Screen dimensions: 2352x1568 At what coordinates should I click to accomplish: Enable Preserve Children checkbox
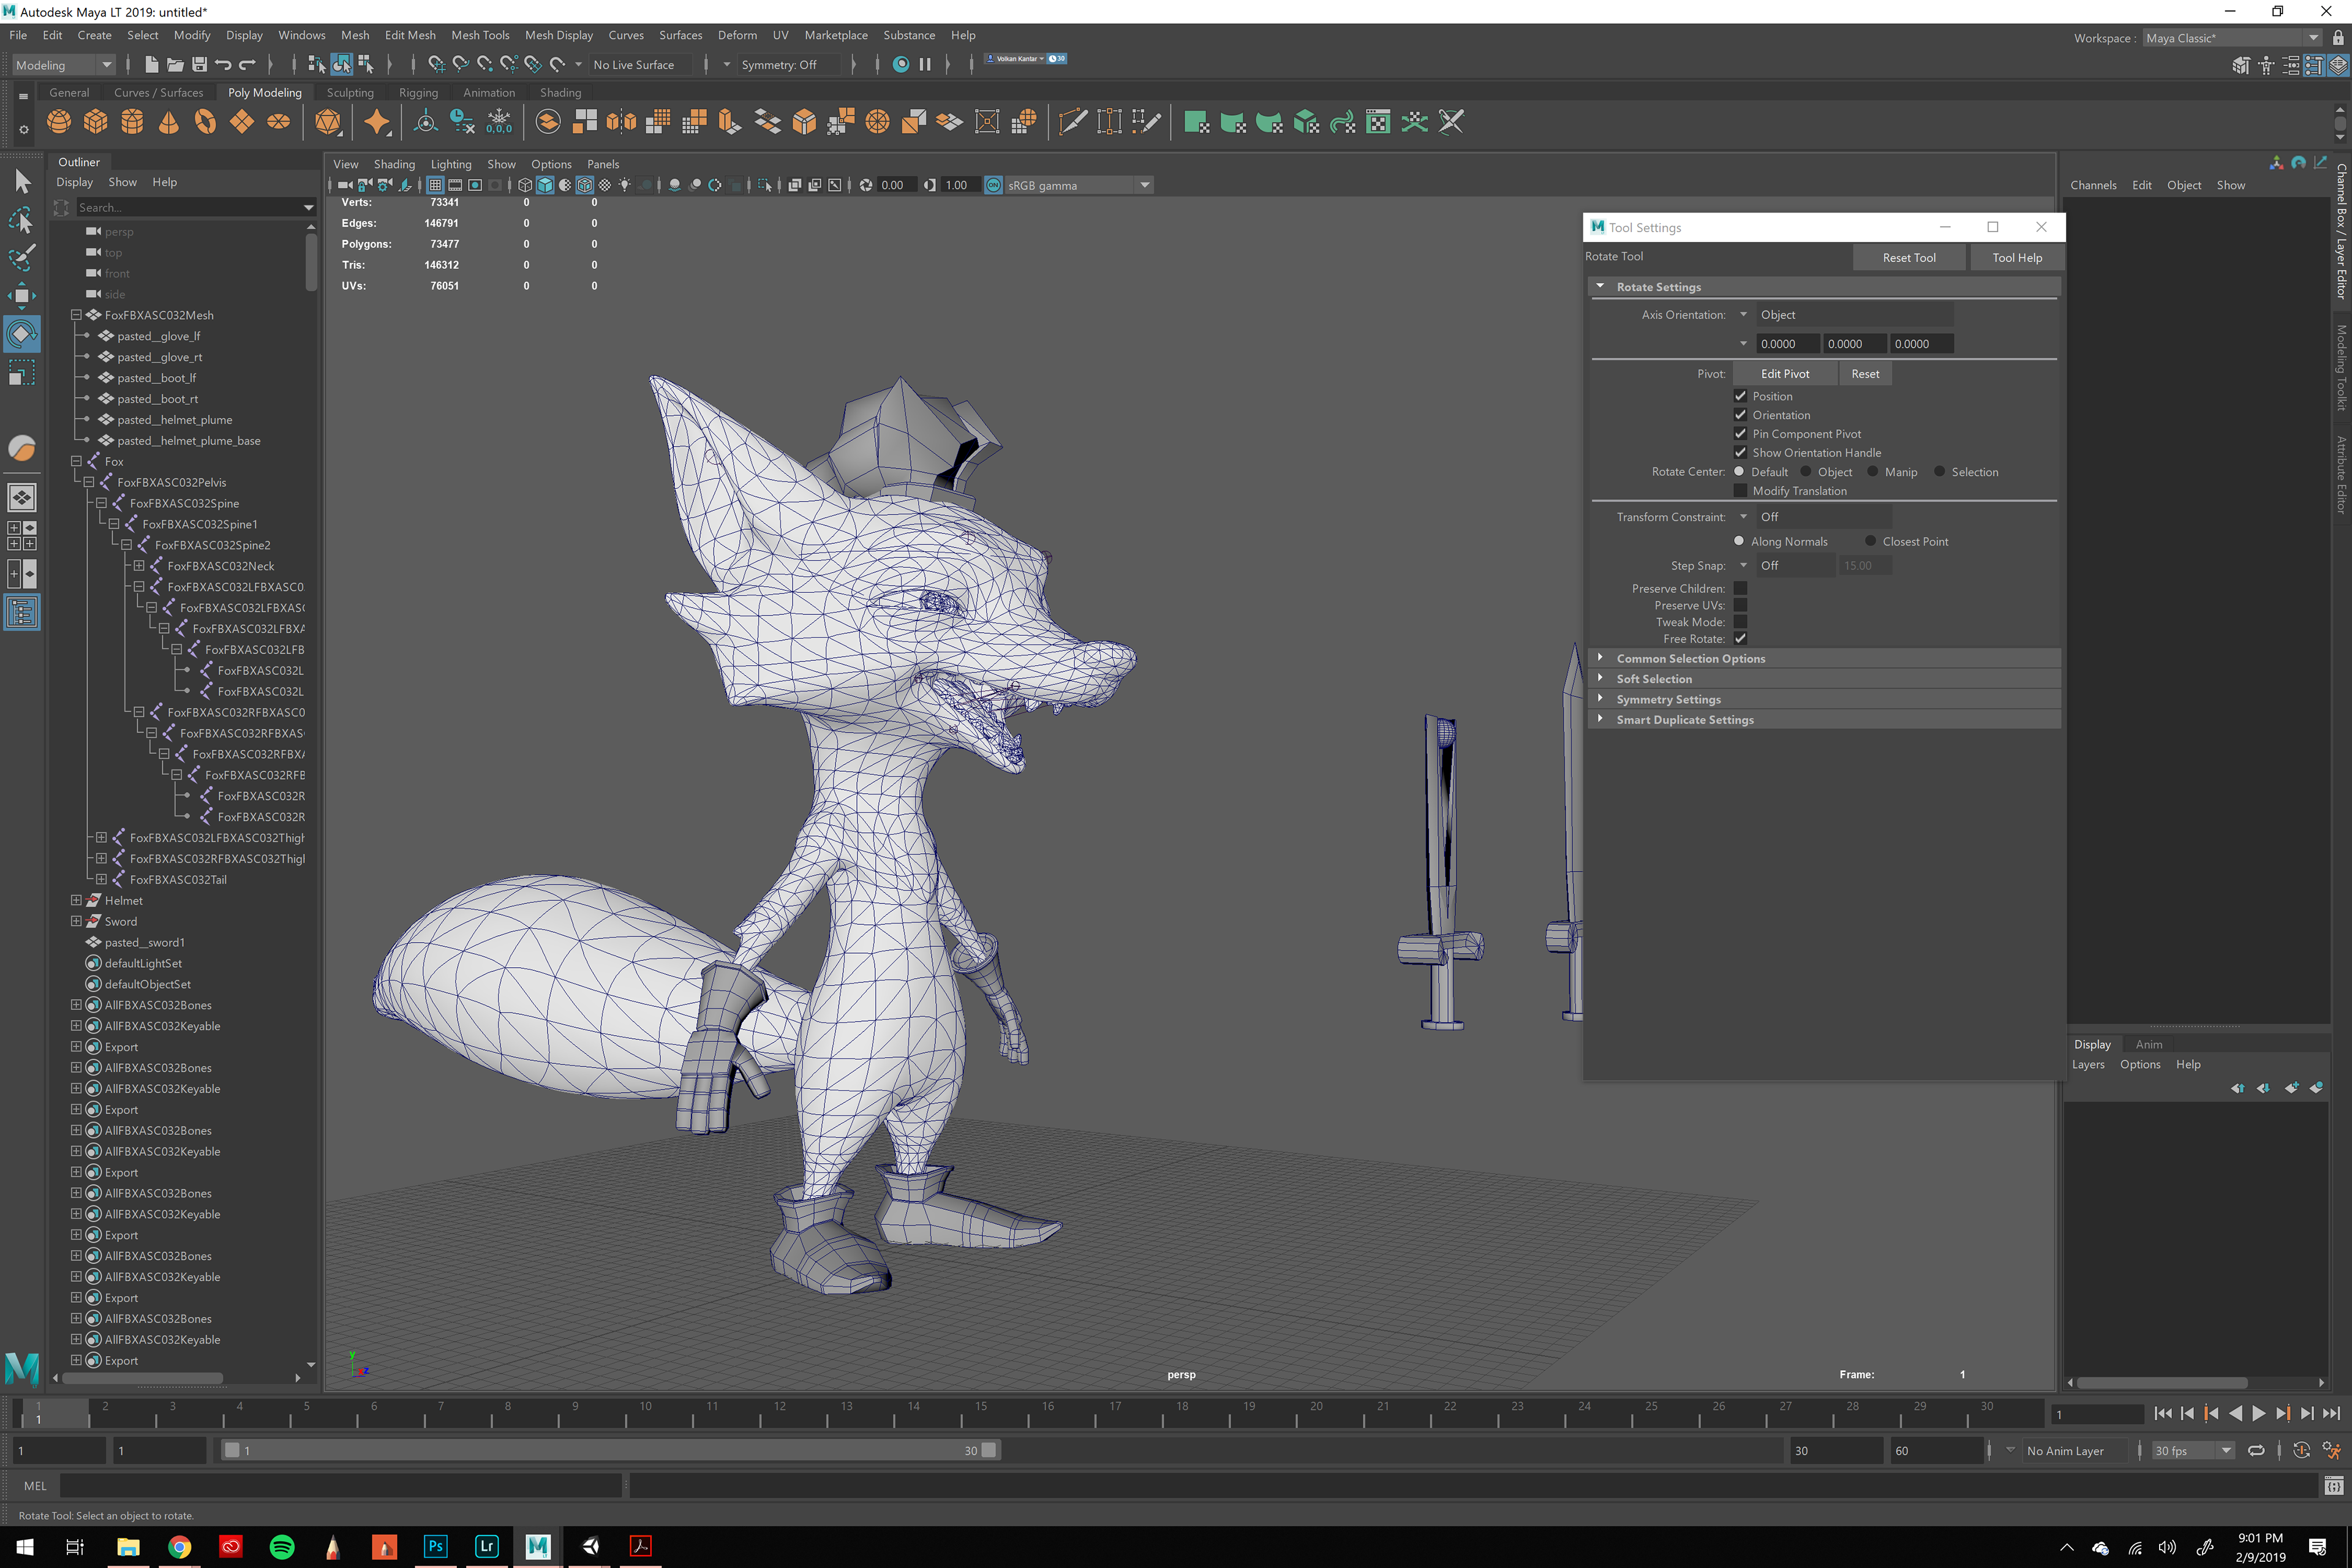[1740, 588]
